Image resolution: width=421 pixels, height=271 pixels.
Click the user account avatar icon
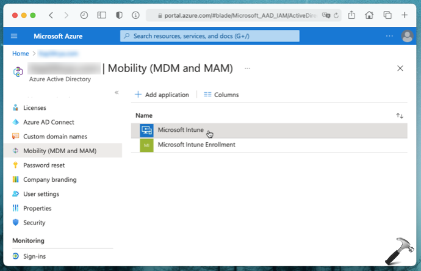point(407,37)
